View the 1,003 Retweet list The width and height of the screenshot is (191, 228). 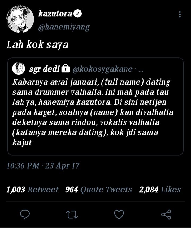32,190
